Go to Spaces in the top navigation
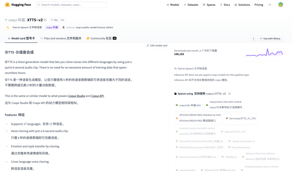Image resolution: width=292 pixels, height=171 pixels. coord(209,5)
